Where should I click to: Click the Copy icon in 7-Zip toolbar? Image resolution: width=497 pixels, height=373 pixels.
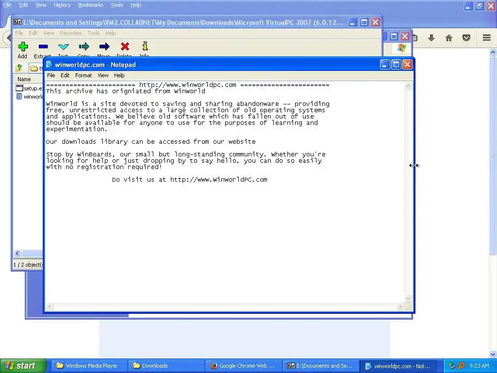pos(83,47)
